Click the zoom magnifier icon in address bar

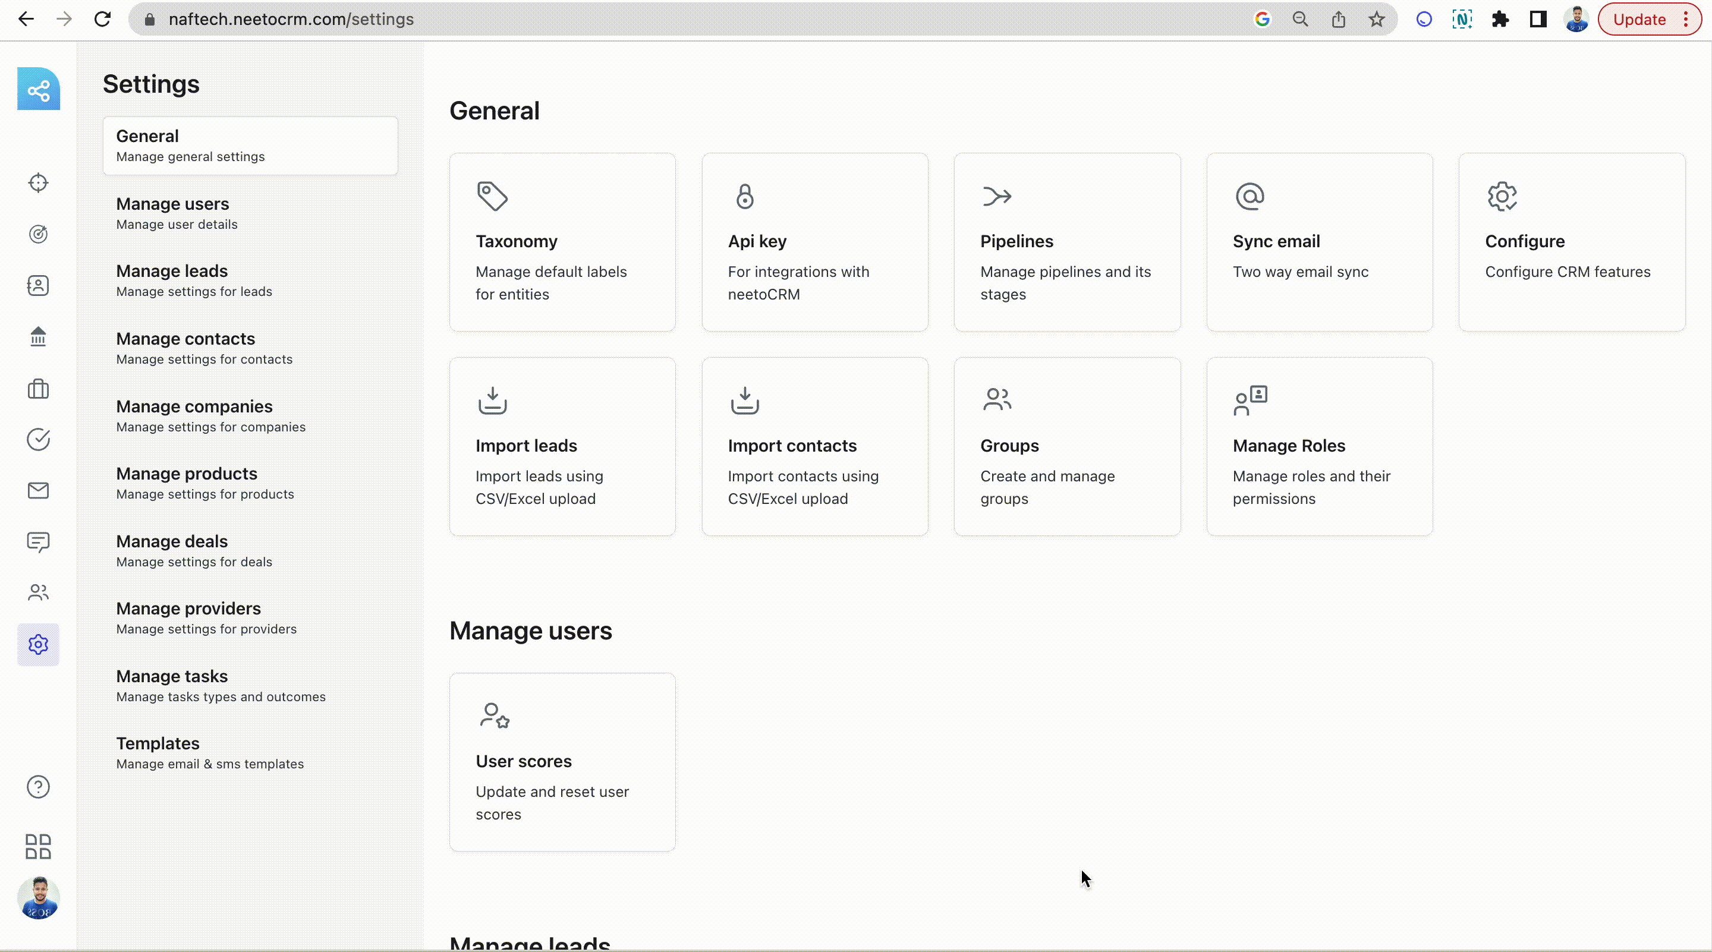(x=1300, y=19)
